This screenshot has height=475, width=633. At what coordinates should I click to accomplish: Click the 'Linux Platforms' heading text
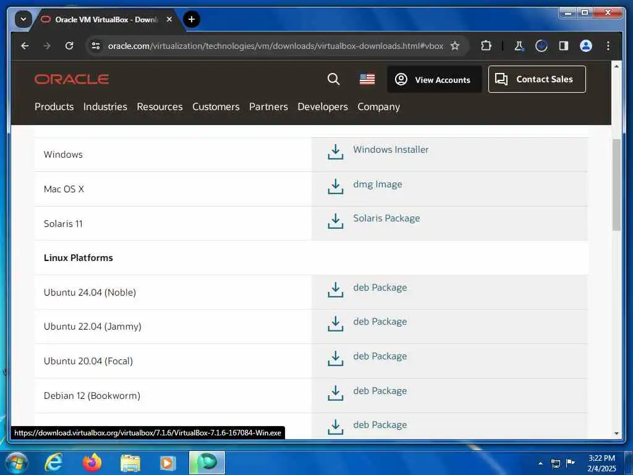[79, 258]
